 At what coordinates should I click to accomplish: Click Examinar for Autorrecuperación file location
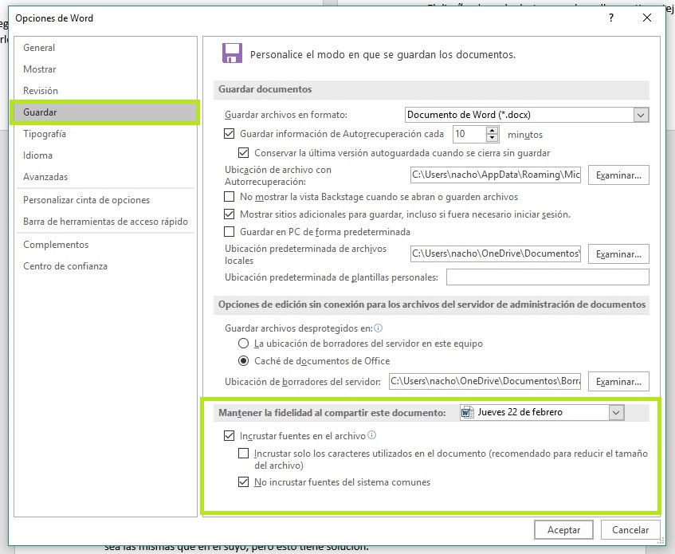pos(618,175)
